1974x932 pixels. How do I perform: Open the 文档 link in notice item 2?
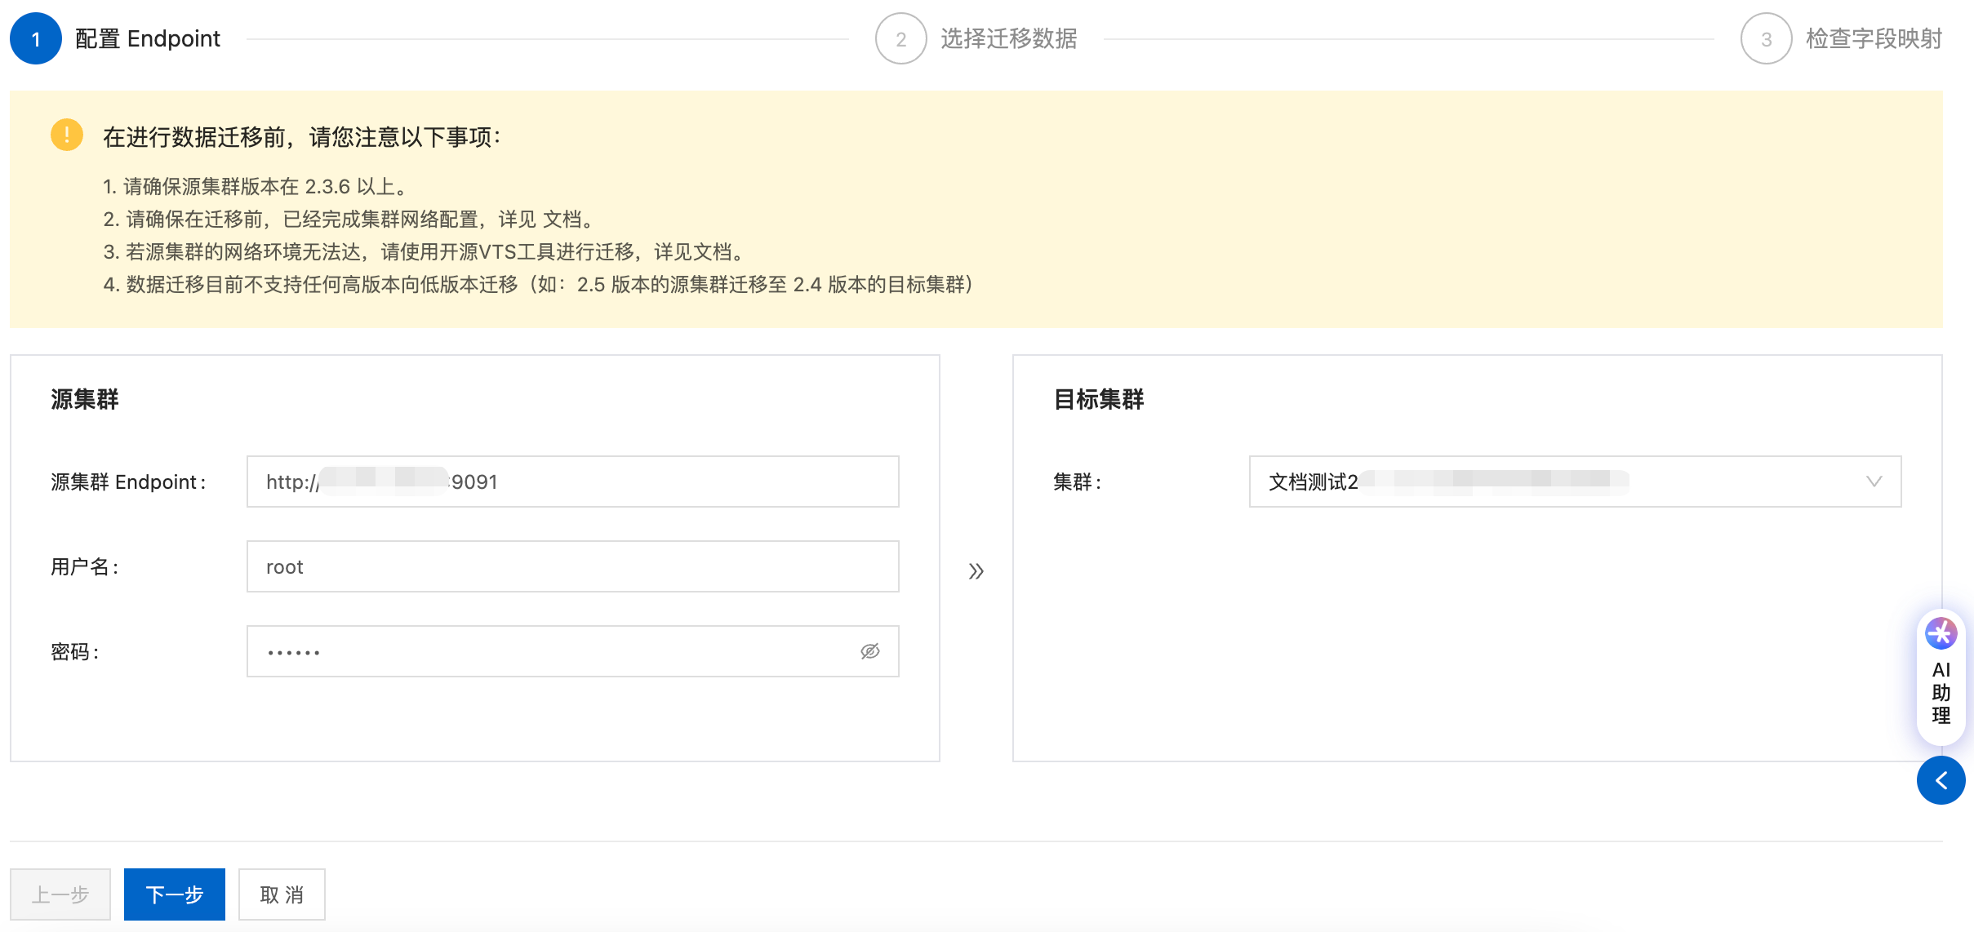[562, 220]
